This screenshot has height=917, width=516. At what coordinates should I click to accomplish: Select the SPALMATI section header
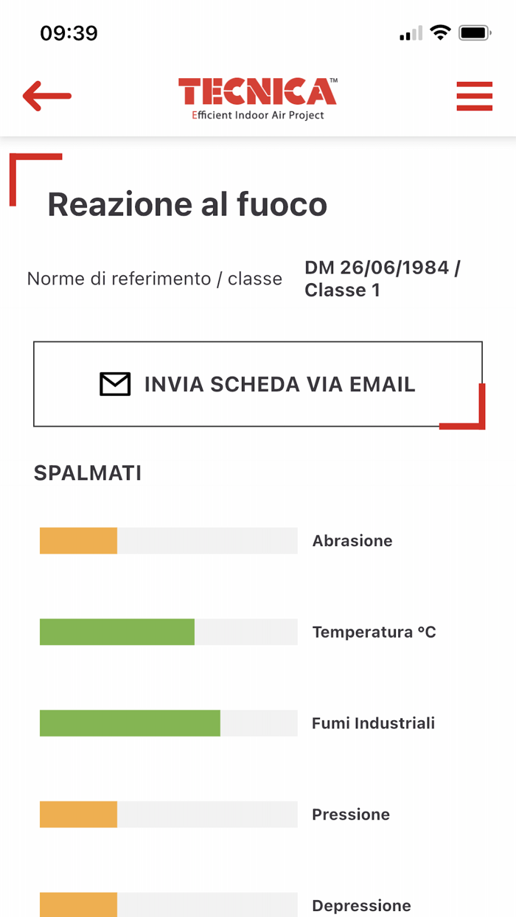point(88,473)
